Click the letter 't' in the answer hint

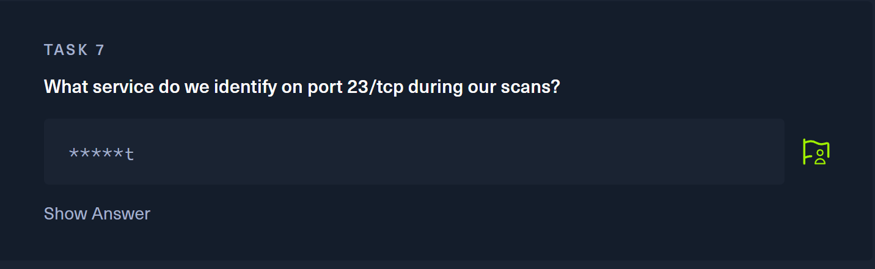[x=130, y=153]
